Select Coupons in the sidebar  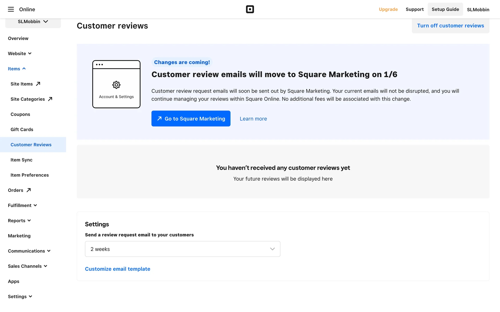tap(20, 114)
